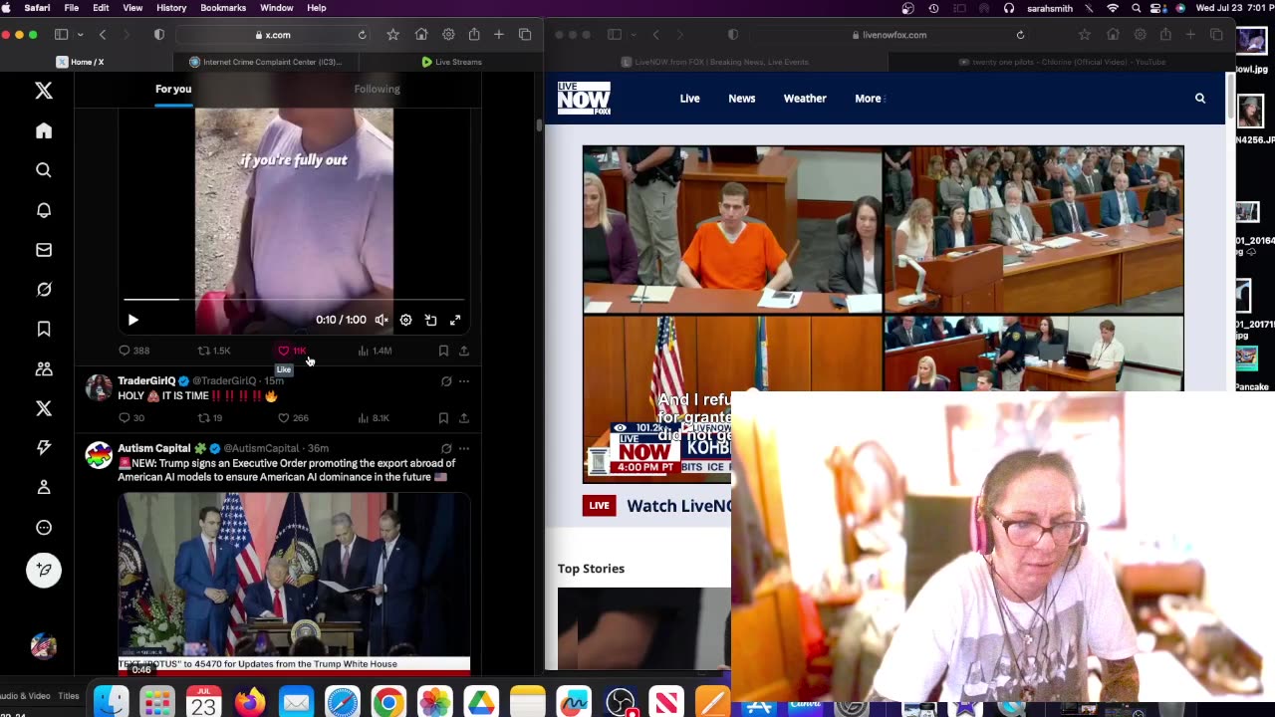Open X Explore search in sidebar
The height and width of the screenshot is (717, 1275).
(44, 170)
